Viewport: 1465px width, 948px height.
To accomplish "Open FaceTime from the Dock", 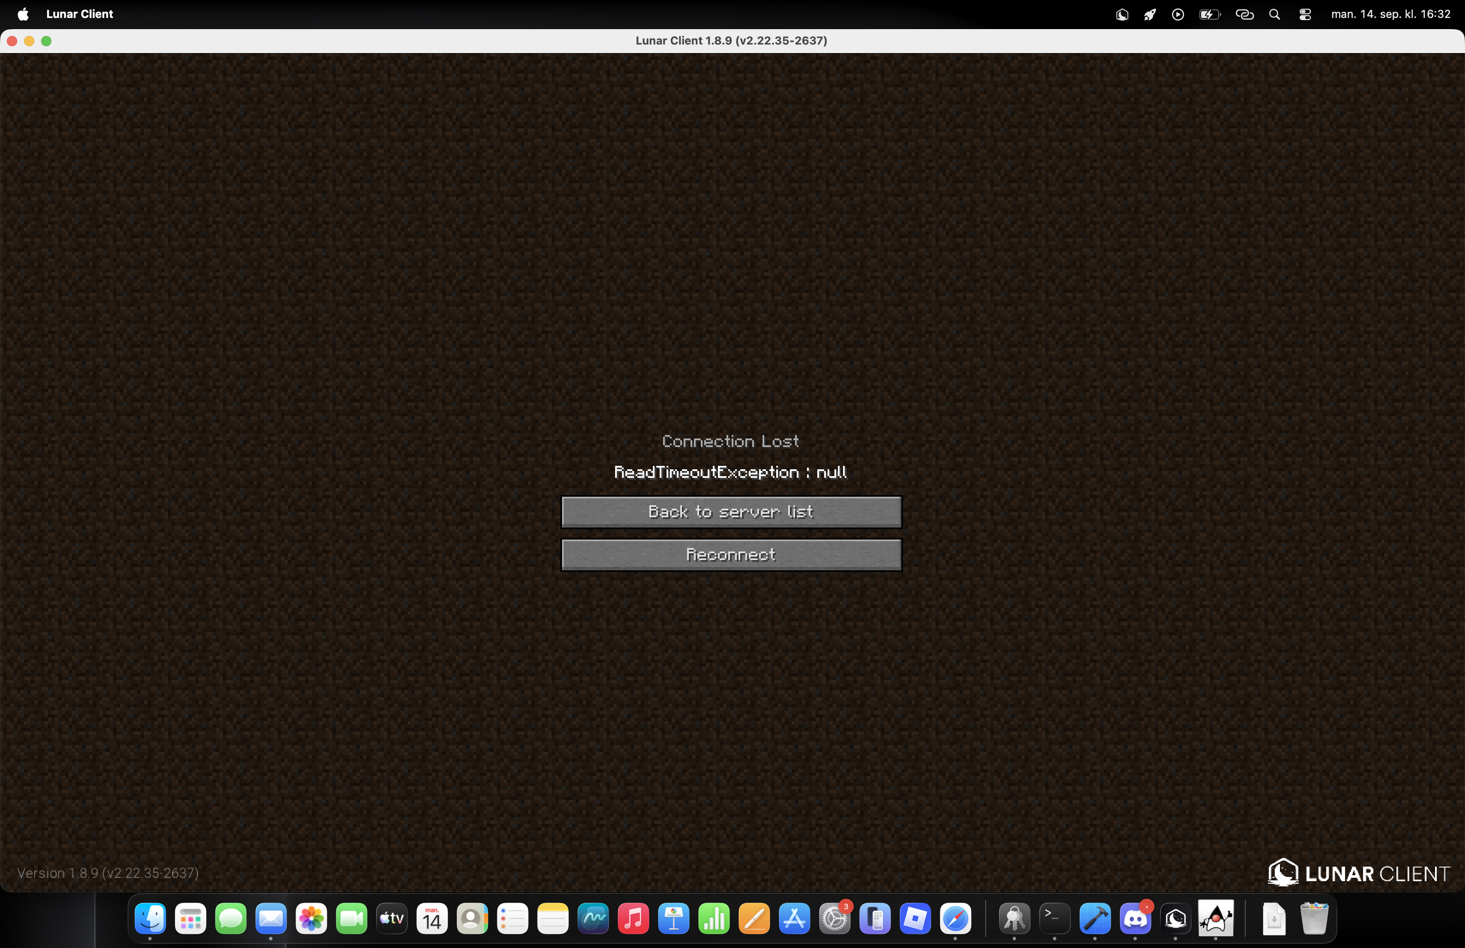I will [x=352, y=919].
